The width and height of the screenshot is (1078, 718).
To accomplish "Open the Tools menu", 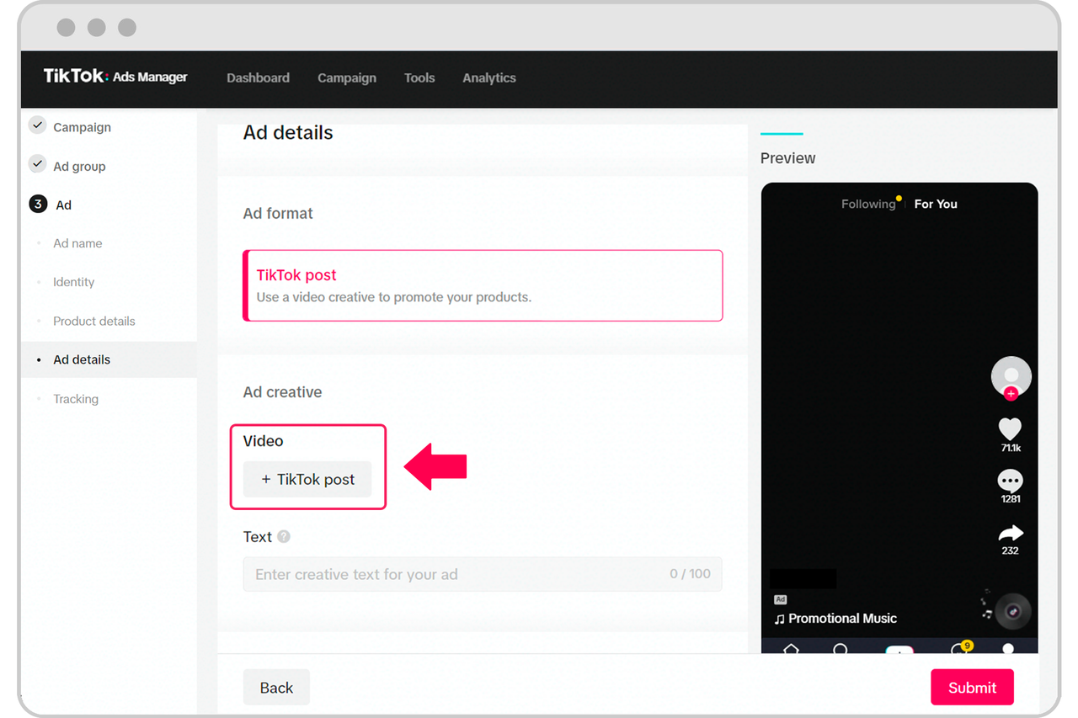I will click(419, 77).
